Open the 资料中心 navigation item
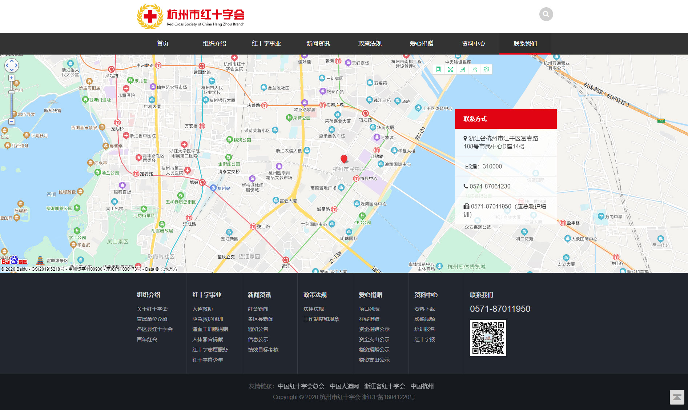This screenshot has height=410, width=688. (x=473, y=44)
